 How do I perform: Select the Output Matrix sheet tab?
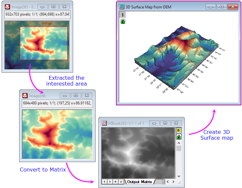coord(140,182)
